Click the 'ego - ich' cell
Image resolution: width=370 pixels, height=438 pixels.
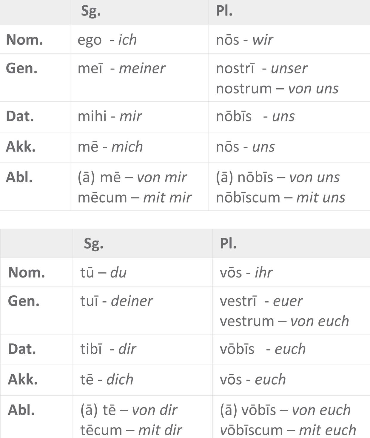tap(107, 40)
